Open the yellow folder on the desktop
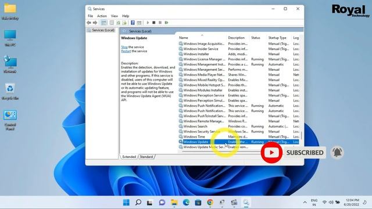 tap(10, 12)
